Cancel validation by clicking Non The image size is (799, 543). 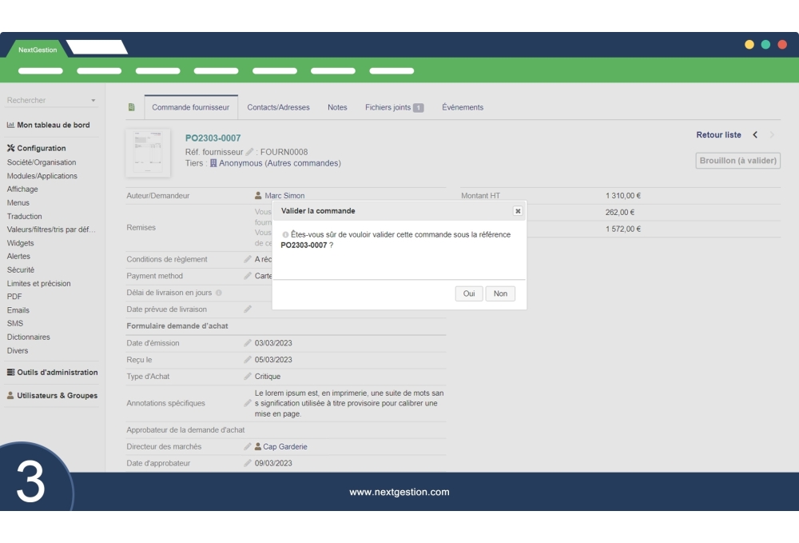click(500, 293)
